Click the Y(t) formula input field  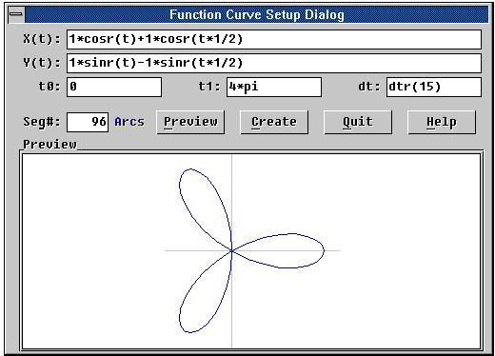274,63
